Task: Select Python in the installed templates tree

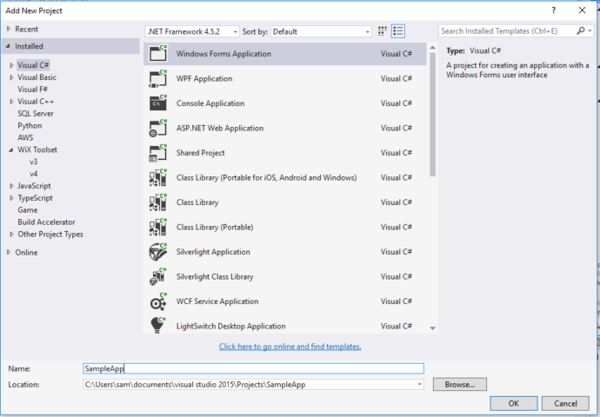Action: click(30, 126)
